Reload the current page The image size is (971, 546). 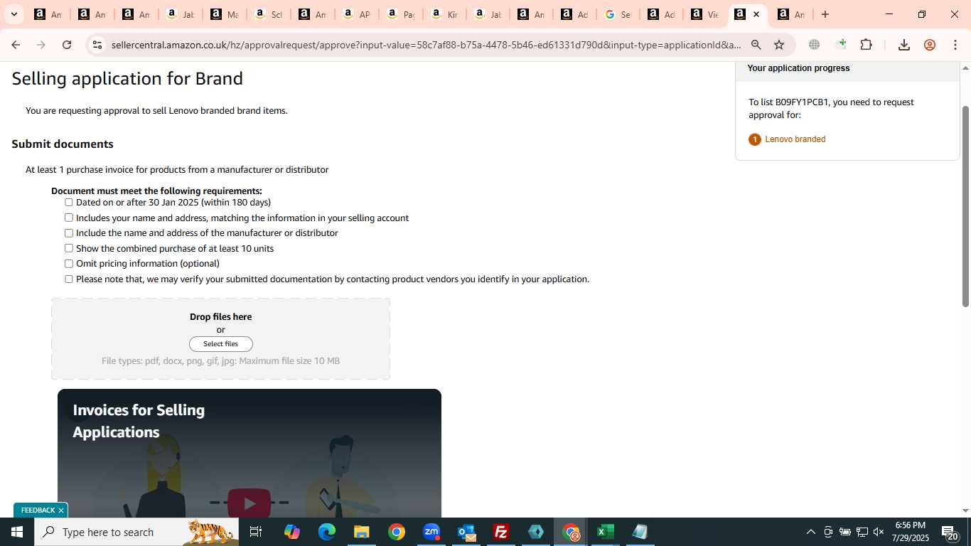[67, 45]
